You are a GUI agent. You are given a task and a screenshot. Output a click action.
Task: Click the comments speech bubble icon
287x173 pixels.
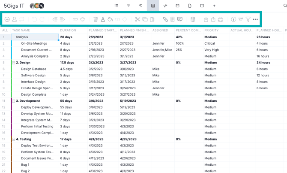(180, 19)
